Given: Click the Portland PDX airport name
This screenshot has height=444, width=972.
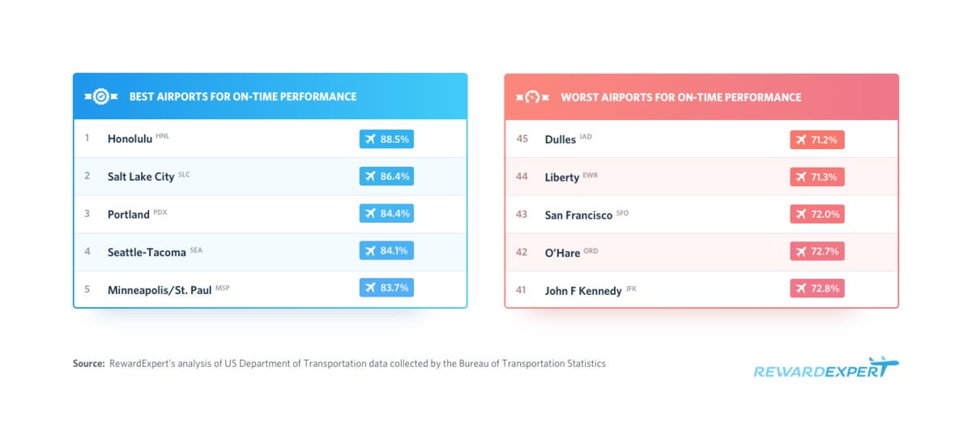Looking at the screenshot, I should coord(129,215).
